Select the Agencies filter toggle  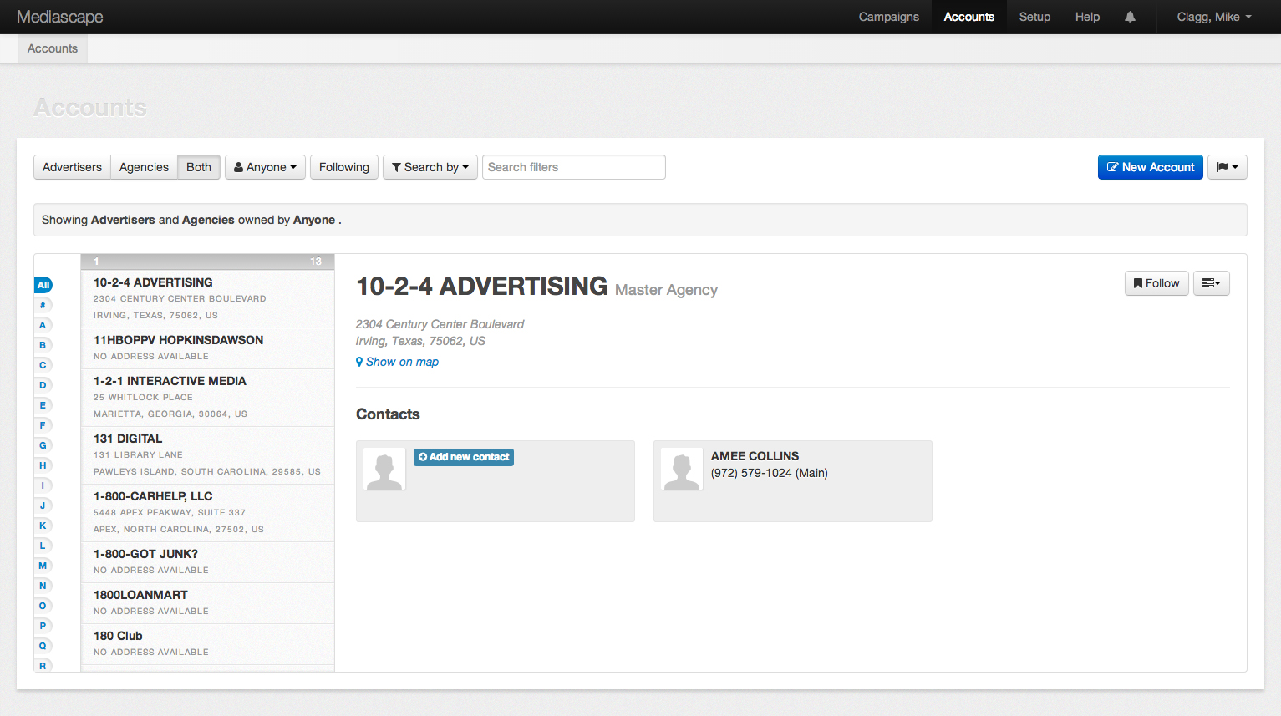click(x=144, y=167)
